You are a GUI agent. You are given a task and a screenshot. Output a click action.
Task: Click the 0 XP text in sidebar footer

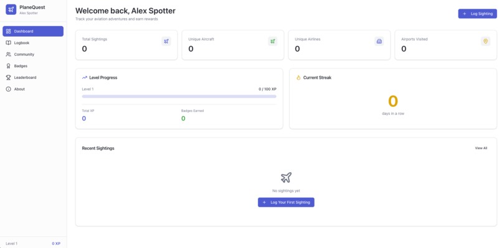tap(56, 244)
